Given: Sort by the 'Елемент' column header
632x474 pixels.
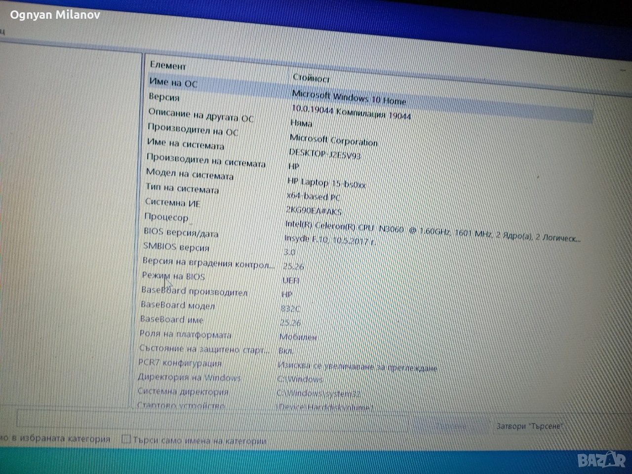Looking at the screenshot, I should 168,65.
